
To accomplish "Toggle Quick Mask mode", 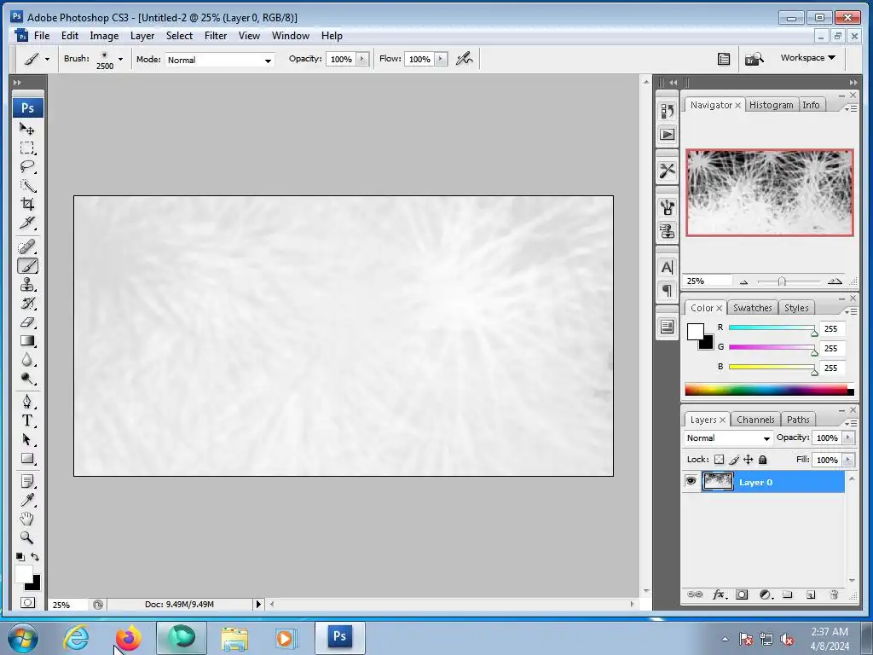I will click(x=27, y=603).
